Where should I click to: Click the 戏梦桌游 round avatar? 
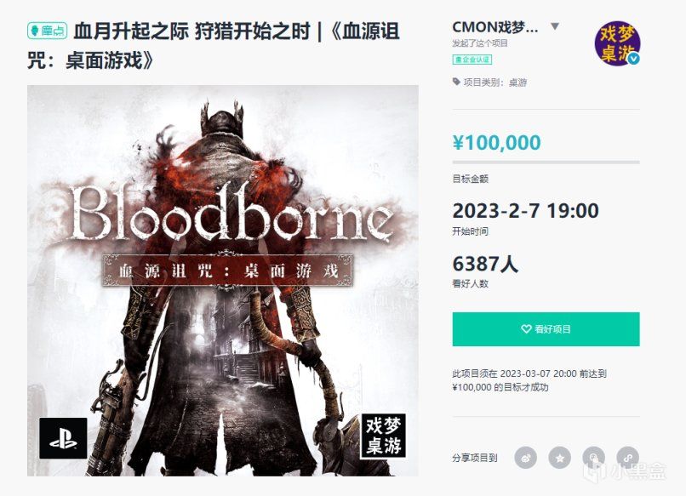[616, 43]
